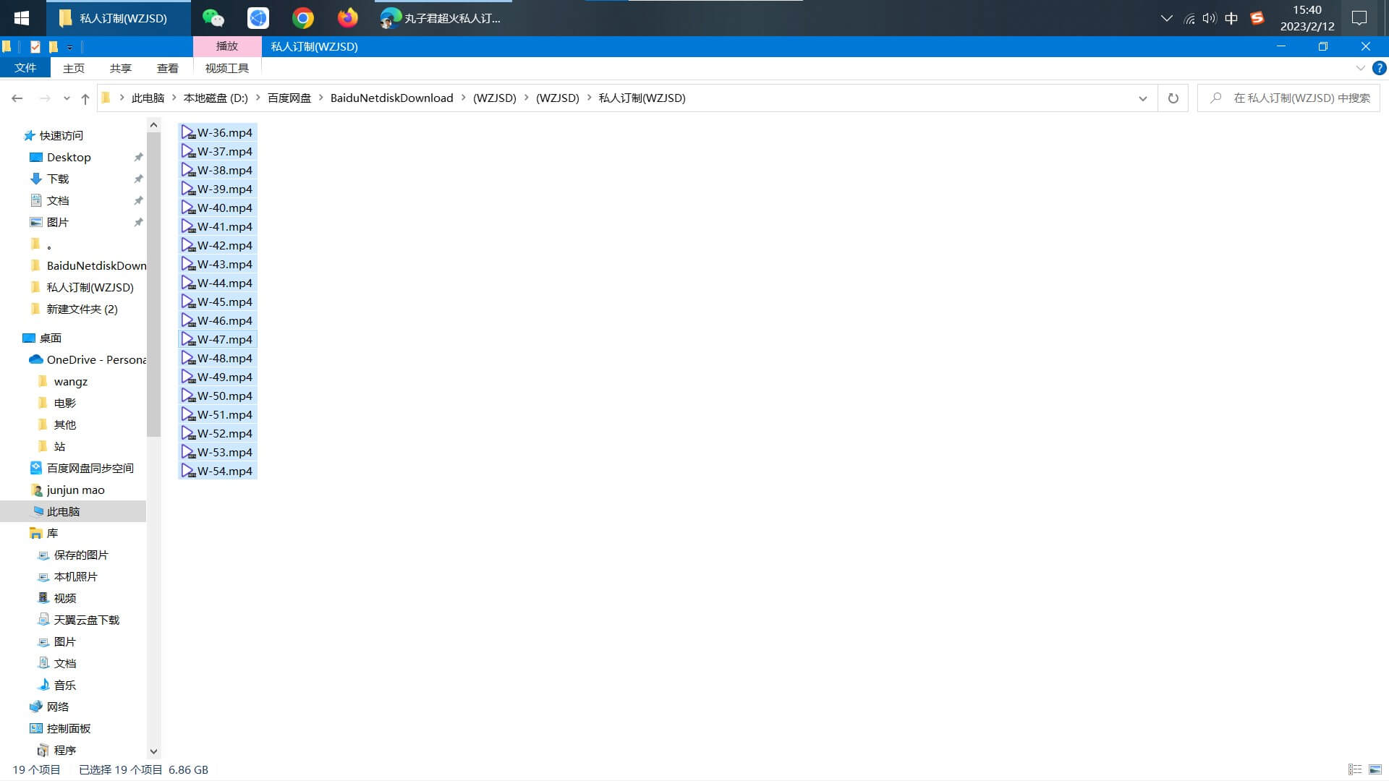This screenshot has height=781, width=1389.
Task: Switch to large thumbnails view icon
Action: click(1375, 769)
